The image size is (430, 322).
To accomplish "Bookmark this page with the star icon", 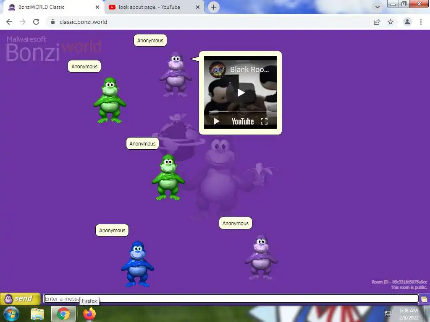I will 391,22.
